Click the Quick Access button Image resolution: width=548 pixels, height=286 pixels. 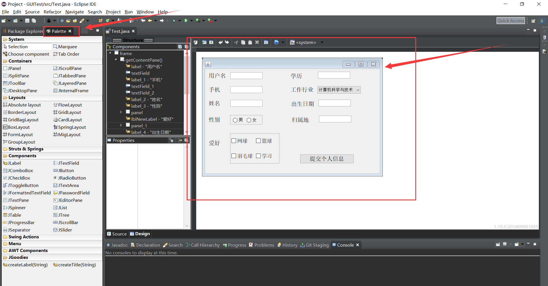[511, 20]
